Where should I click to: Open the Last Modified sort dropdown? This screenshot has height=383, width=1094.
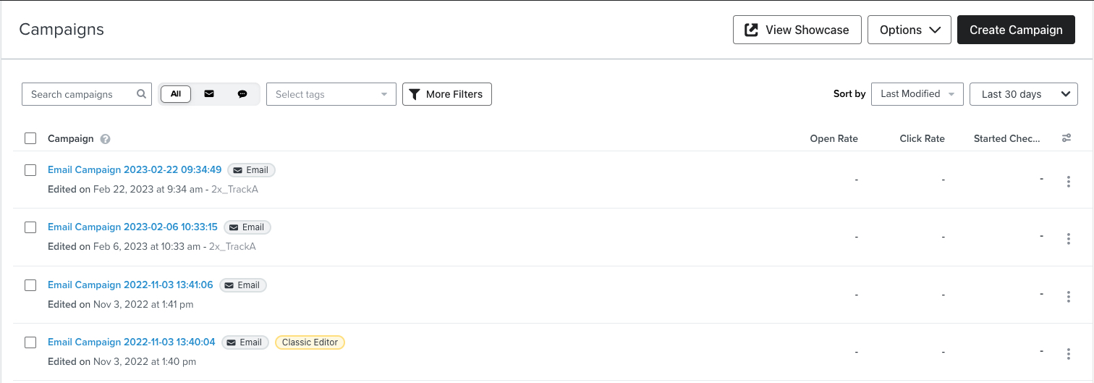click(x=917, y=94)
